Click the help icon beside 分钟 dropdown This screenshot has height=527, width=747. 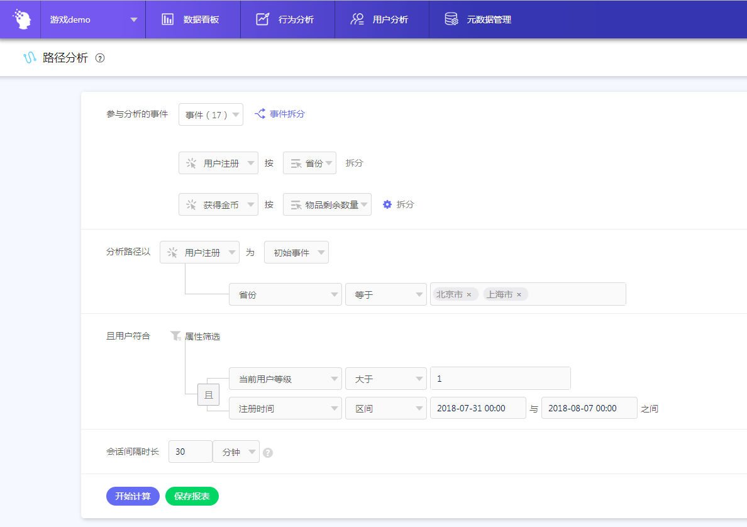pyautogui.click(x=268, y=452)
